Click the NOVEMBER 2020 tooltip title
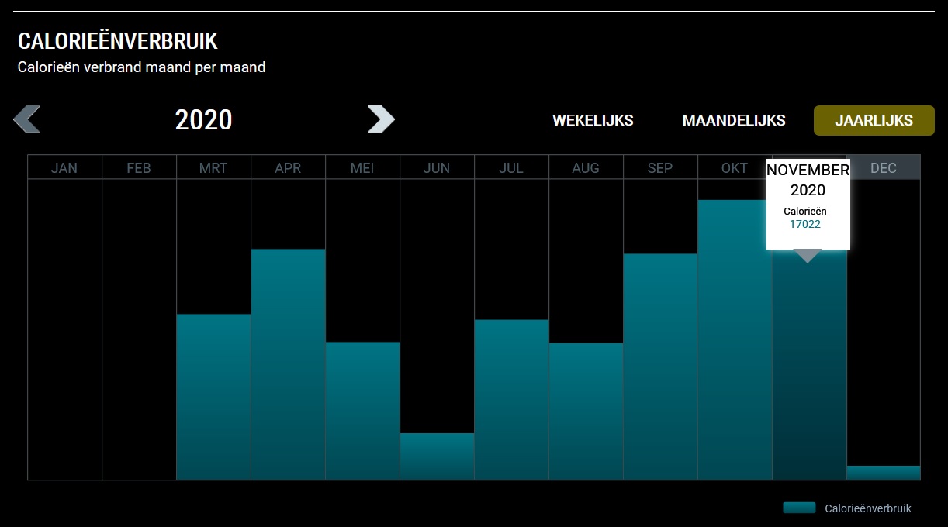Image resolution: width=948 pixels, height=527 pixels. 808,180
